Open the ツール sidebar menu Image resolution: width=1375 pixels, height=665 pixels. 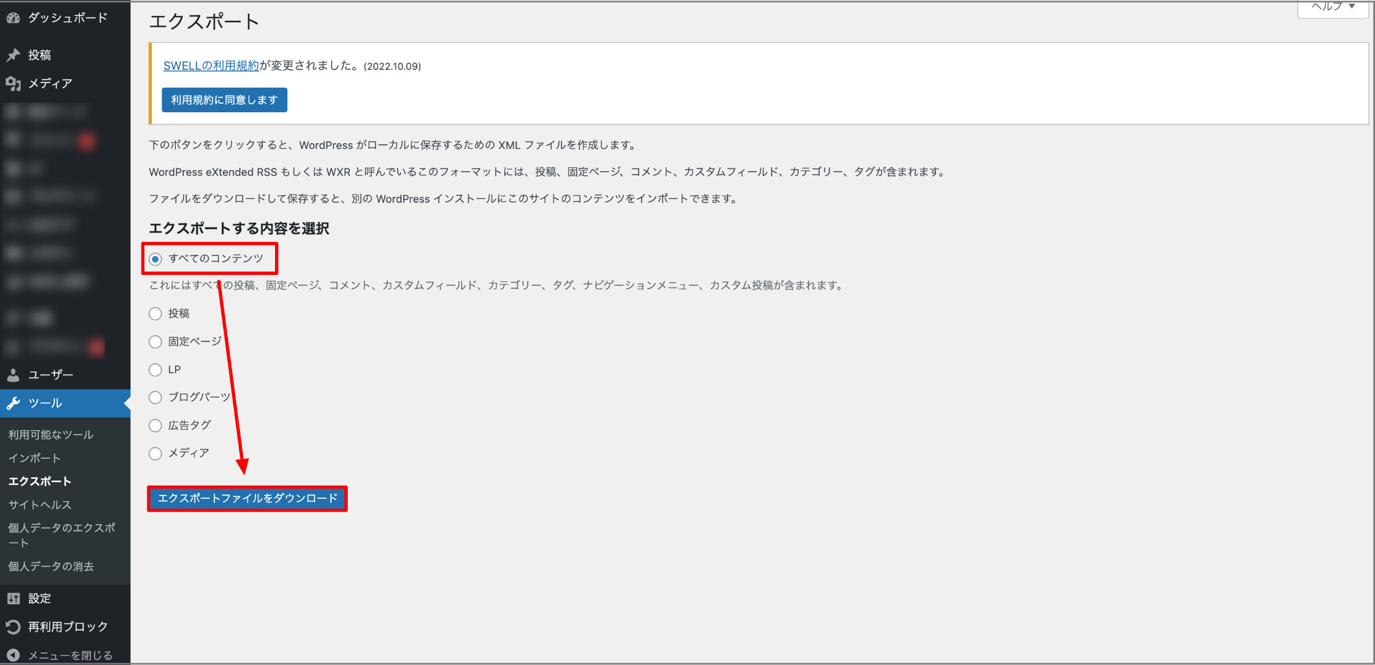(x=65, y=403)
